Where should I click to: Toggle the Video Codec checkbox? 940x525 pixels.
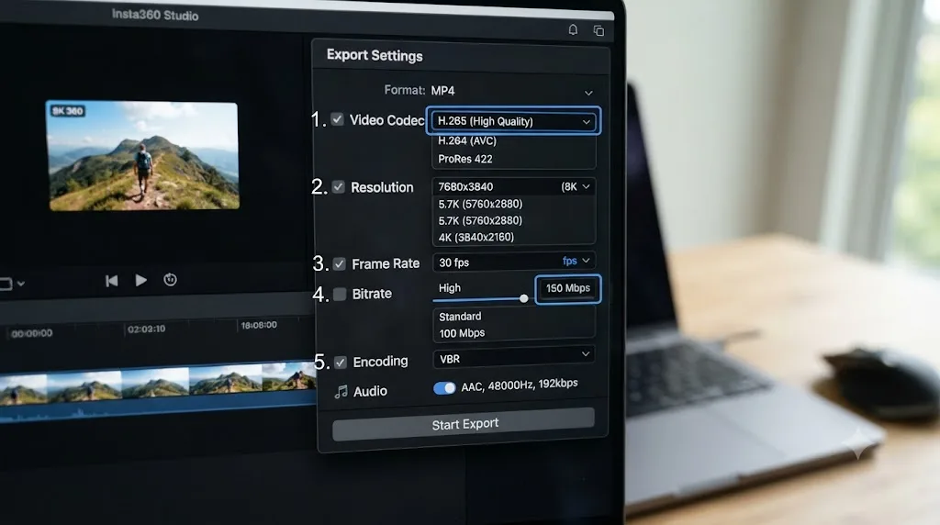pyautogui.click(x=338, y=119)
